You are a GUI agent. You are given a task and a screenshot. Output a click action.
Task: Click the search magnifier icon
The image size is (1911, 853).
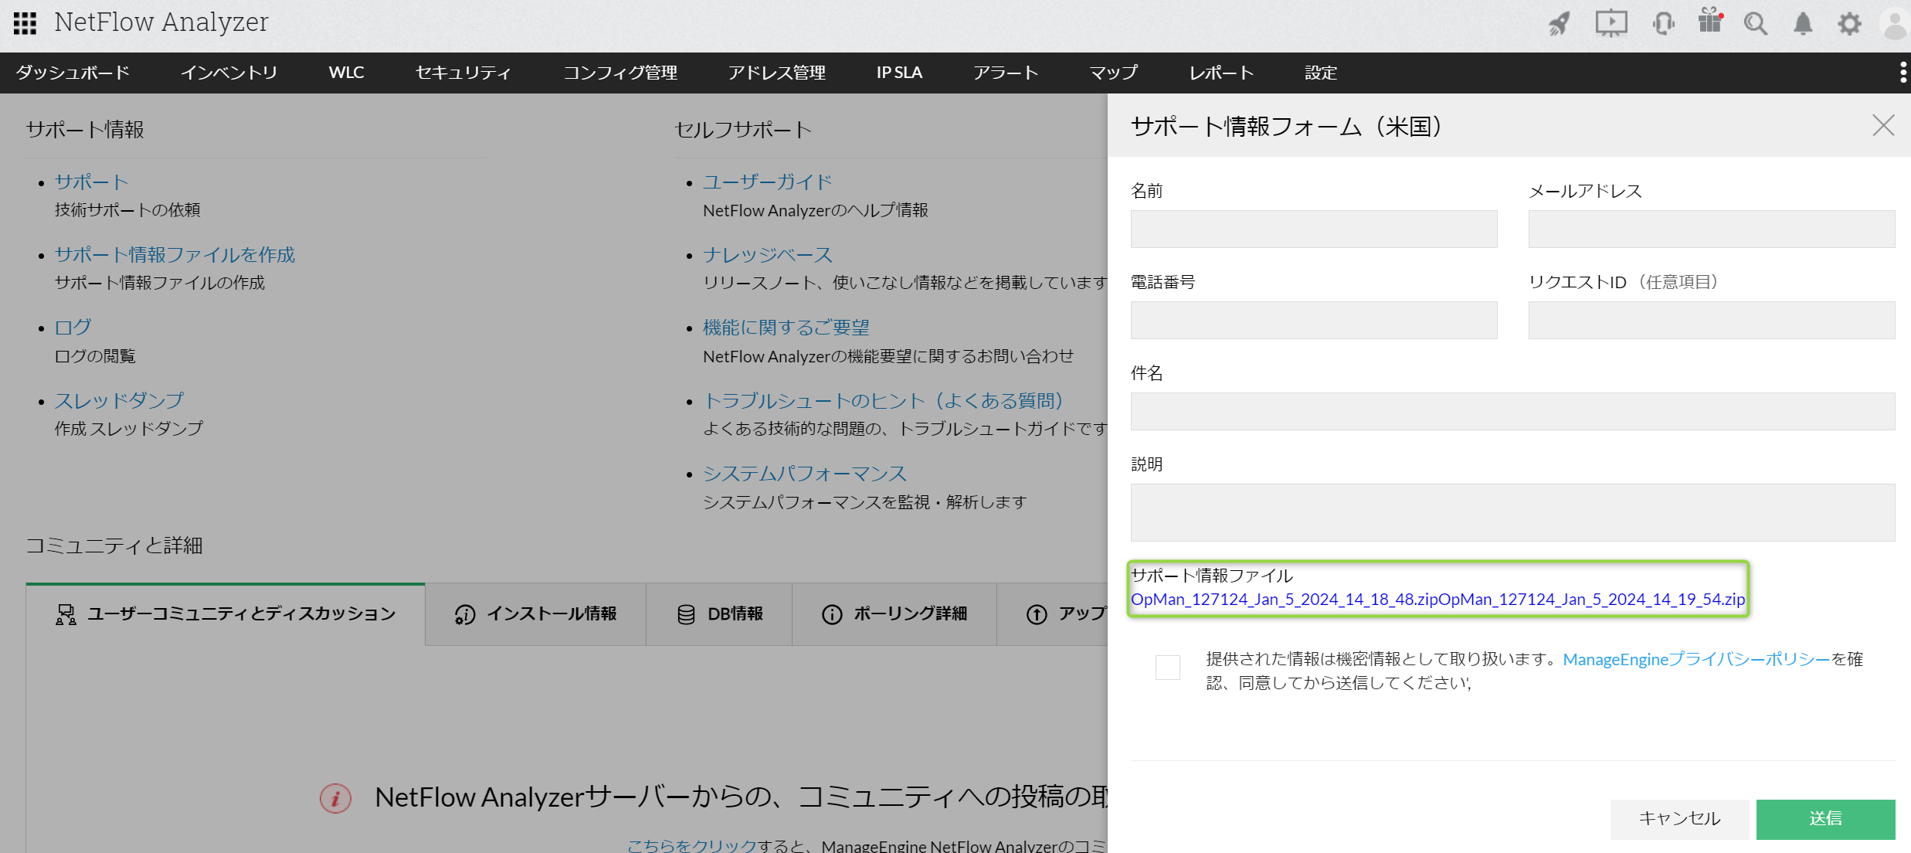tap(1756, 24)
